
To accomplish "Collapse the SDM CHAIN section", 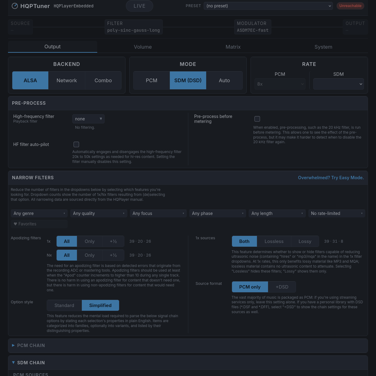I will pyautogui.click(x=188, y=363).
